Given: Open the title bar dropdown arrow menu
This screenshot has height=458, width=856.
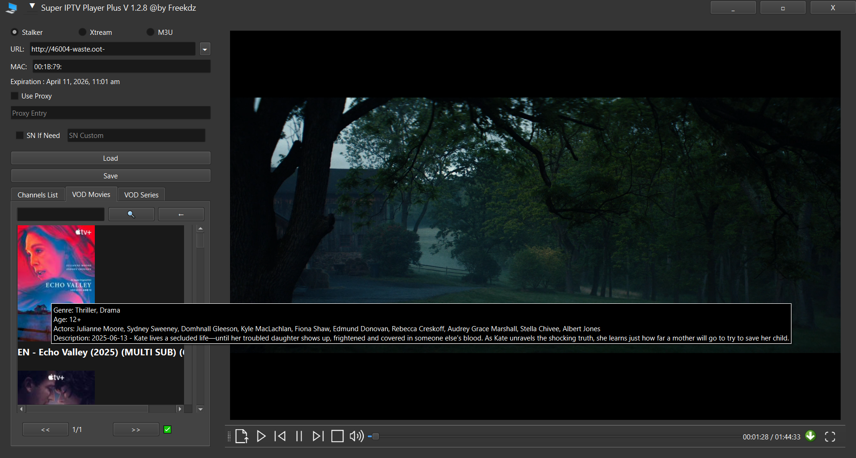Looking at the screenshot, I should [x=32, y=7].
